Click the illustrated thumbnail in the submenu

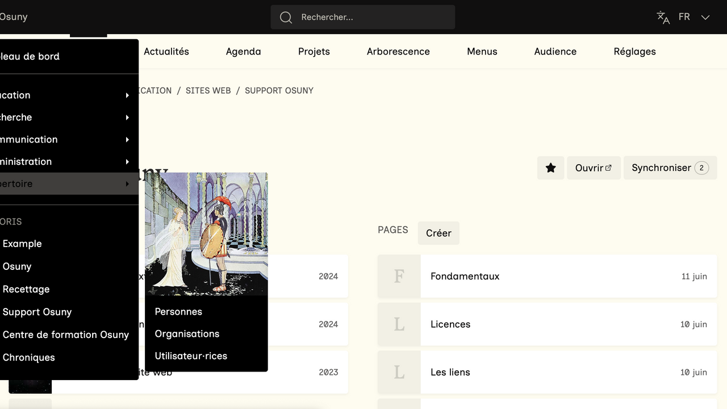[x=206, y=234]
